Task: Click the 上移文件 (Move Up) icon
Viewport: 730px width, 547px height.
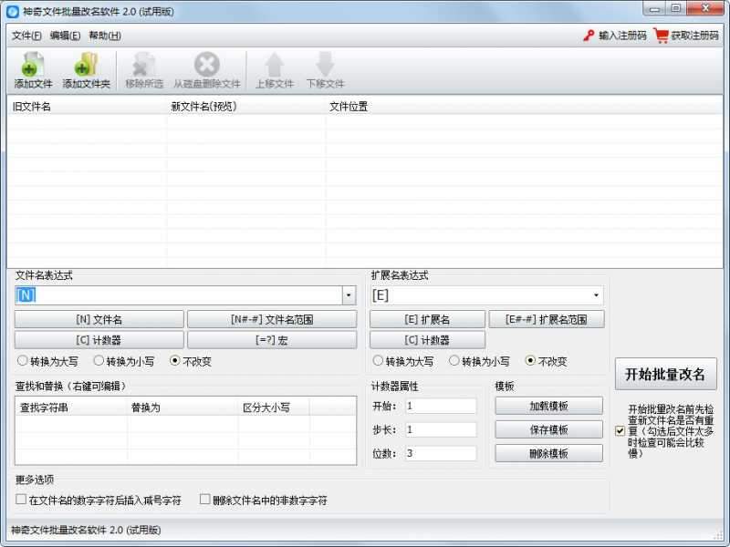Action: 276,65
